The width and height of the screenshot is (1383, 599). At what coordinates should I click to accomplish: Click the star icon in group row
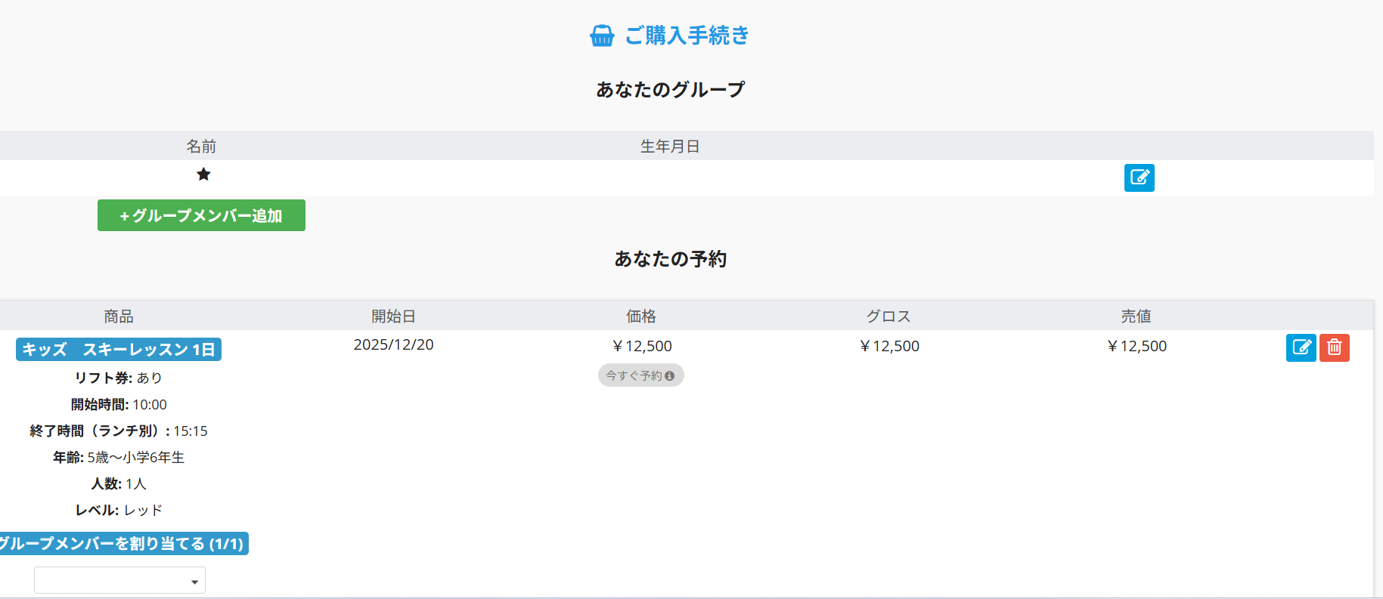(203, 174)
